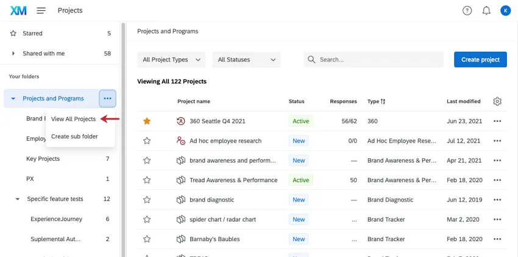Collapse the Specific feature tests folder

tap(17, 199)
